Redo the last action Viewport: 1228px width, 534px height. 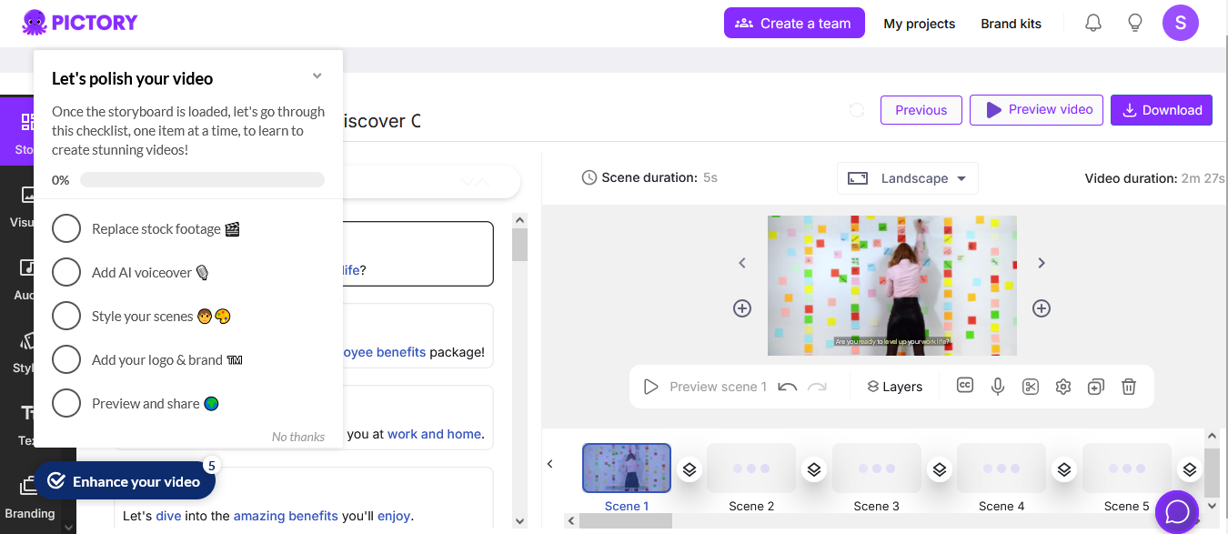[817, 387]
